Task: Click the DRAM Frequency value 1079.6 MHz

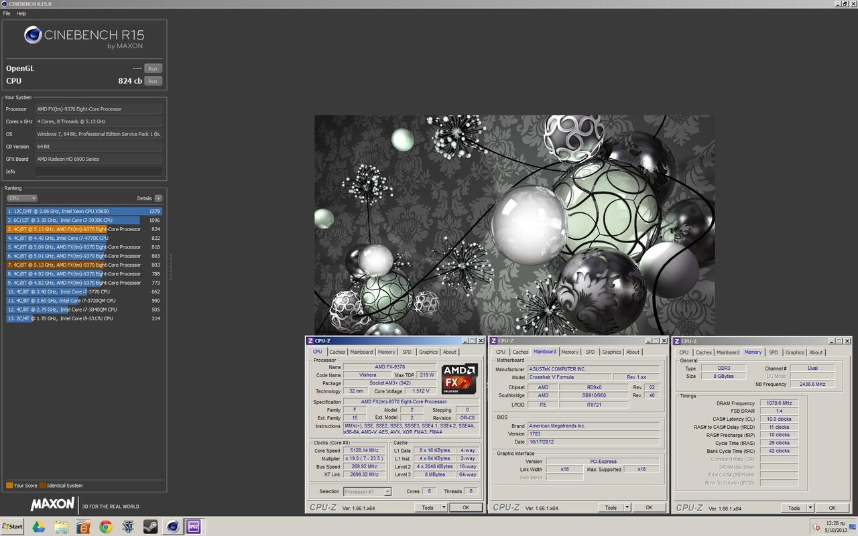Action: tap(779, 403)
